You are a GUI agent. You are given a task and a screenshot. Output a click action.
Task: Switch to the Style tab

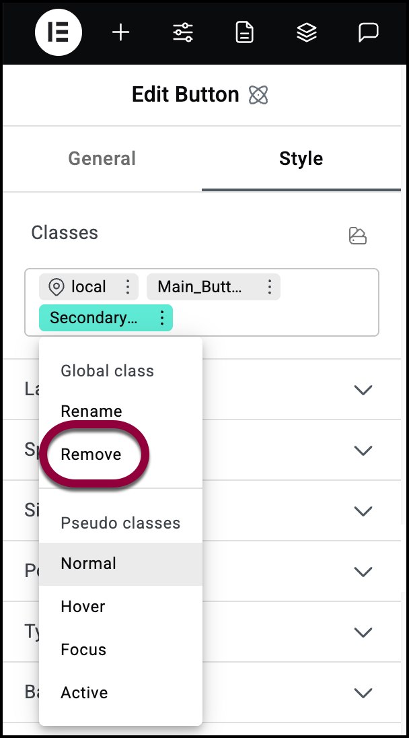coord(301,159)
